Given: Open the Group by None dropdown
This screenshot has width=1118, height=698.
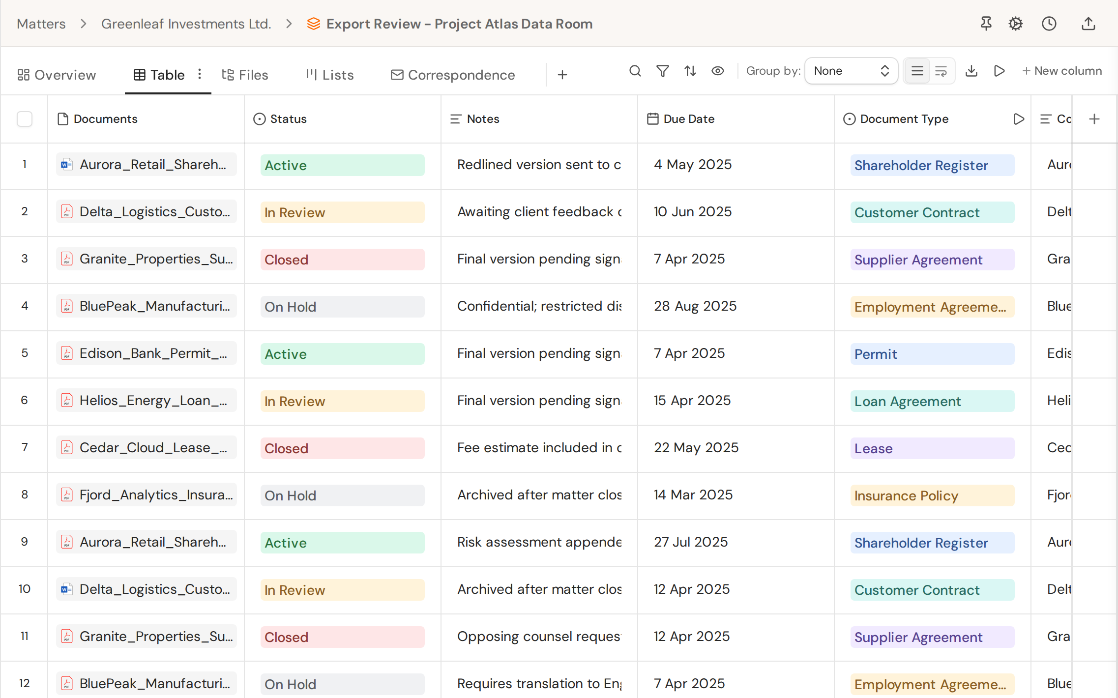Looking at the screenshot, I should pyautogui.click(x=851, y=71).
